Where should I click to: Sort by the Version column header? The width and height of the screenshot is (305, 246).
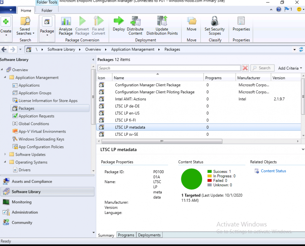(286, 78)
